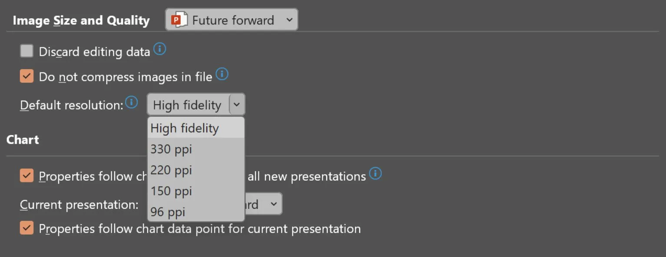This screenshot has width=666, height=257.
Task: Select High fidelity from the list
Action: point(185,128)
